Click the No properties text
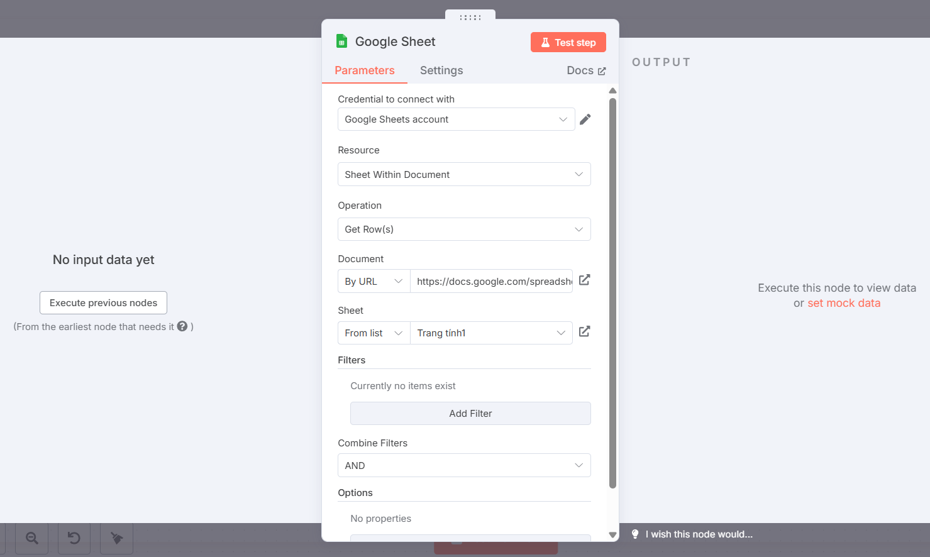This screenshot has height=557, width=930. [x=381, y=519]
